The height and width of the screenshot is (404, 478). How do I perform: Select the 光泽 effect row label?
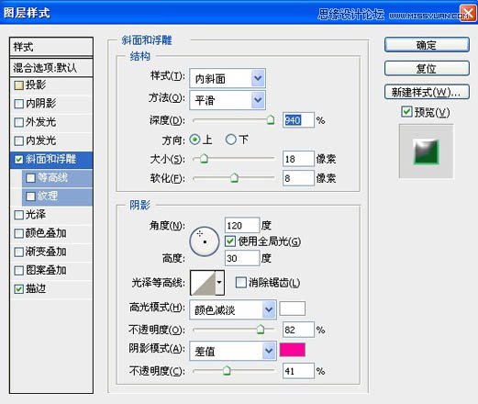[36, 215]
